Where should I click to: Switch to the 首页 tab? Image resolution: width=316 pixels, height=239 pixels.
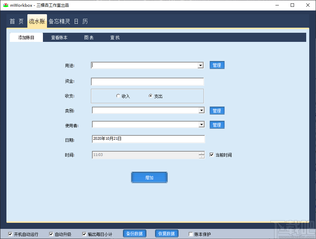[x=16, y=21]
